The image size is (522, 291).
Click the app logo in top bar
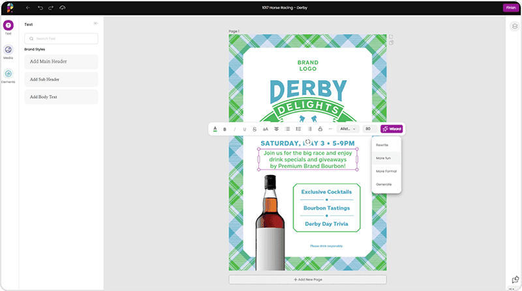(10, 8)
